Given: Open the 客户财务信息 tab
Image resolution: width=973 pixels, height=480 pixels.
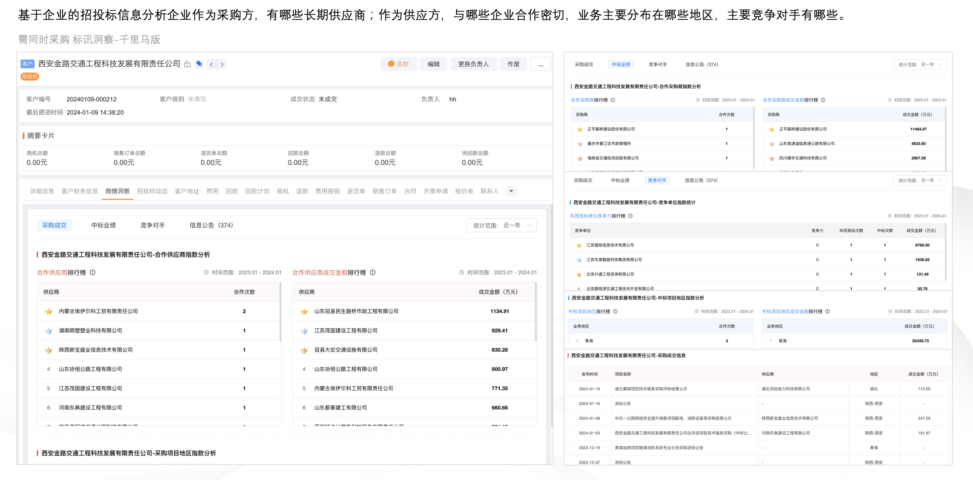Looking at the screenshot, I should pos(80,191).
